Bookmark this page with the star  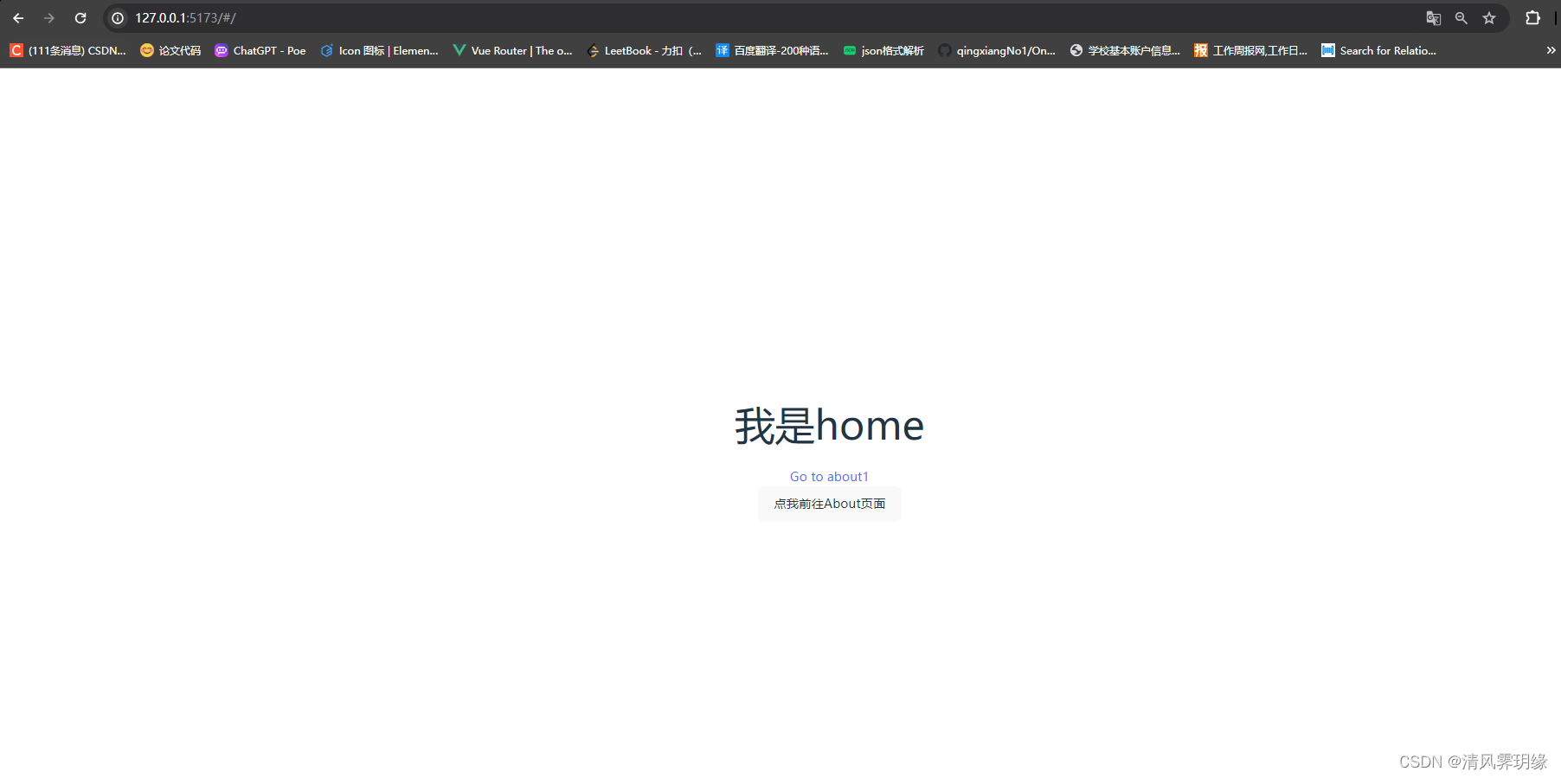coord(1489,18)
